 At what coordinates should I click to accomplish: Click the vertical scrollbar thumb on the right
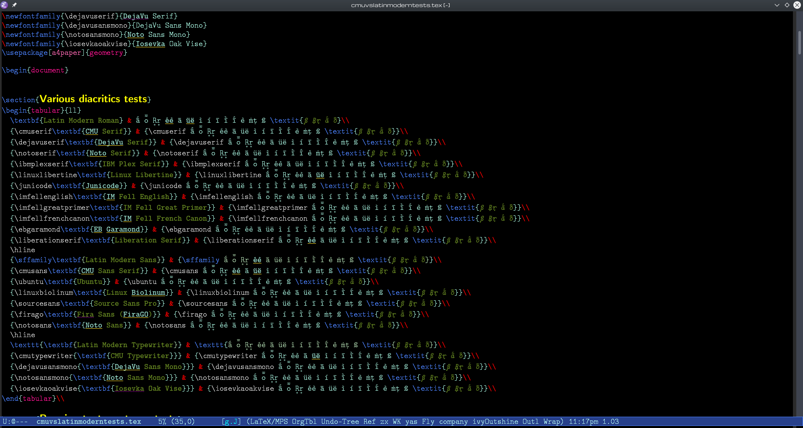[x=800, y=43]
